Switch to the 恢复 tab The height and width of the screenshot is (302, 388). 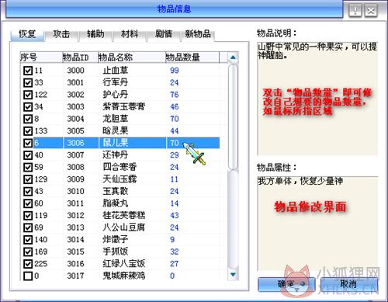point(27,34)
